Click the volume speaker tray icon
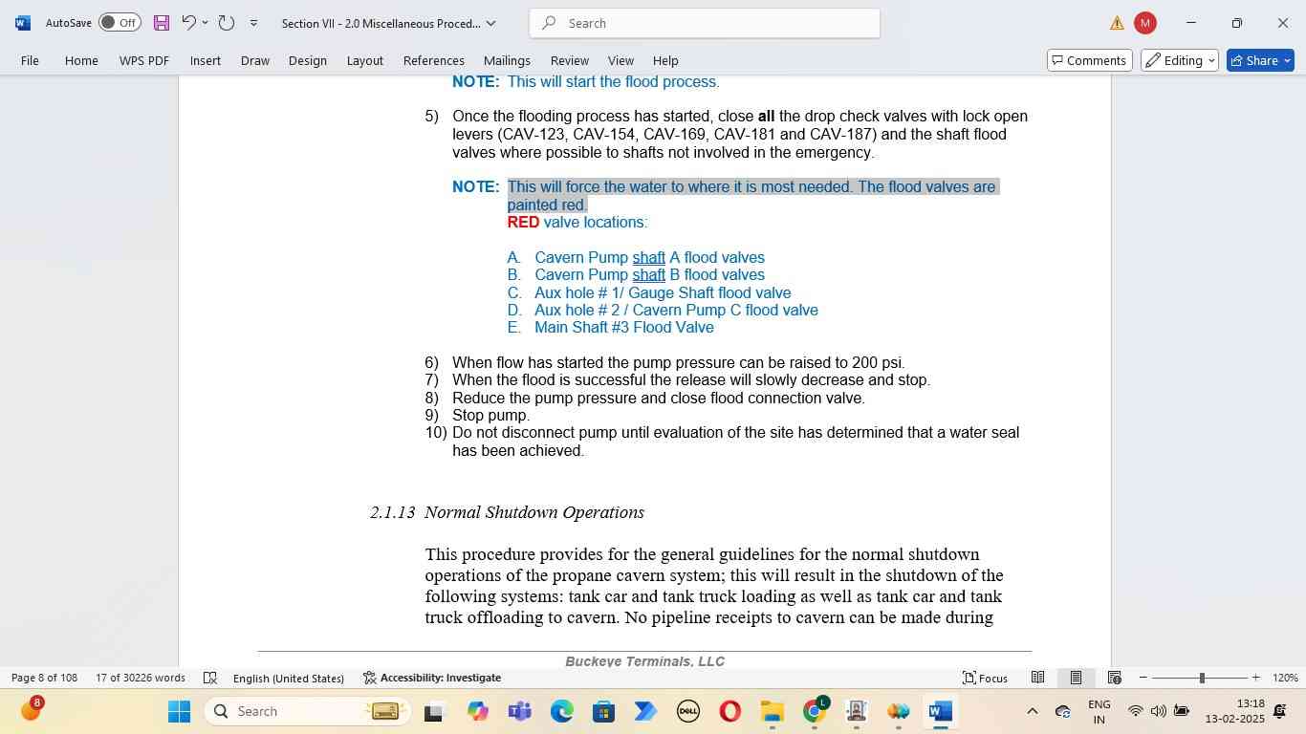 click(x=1158, y=711)
